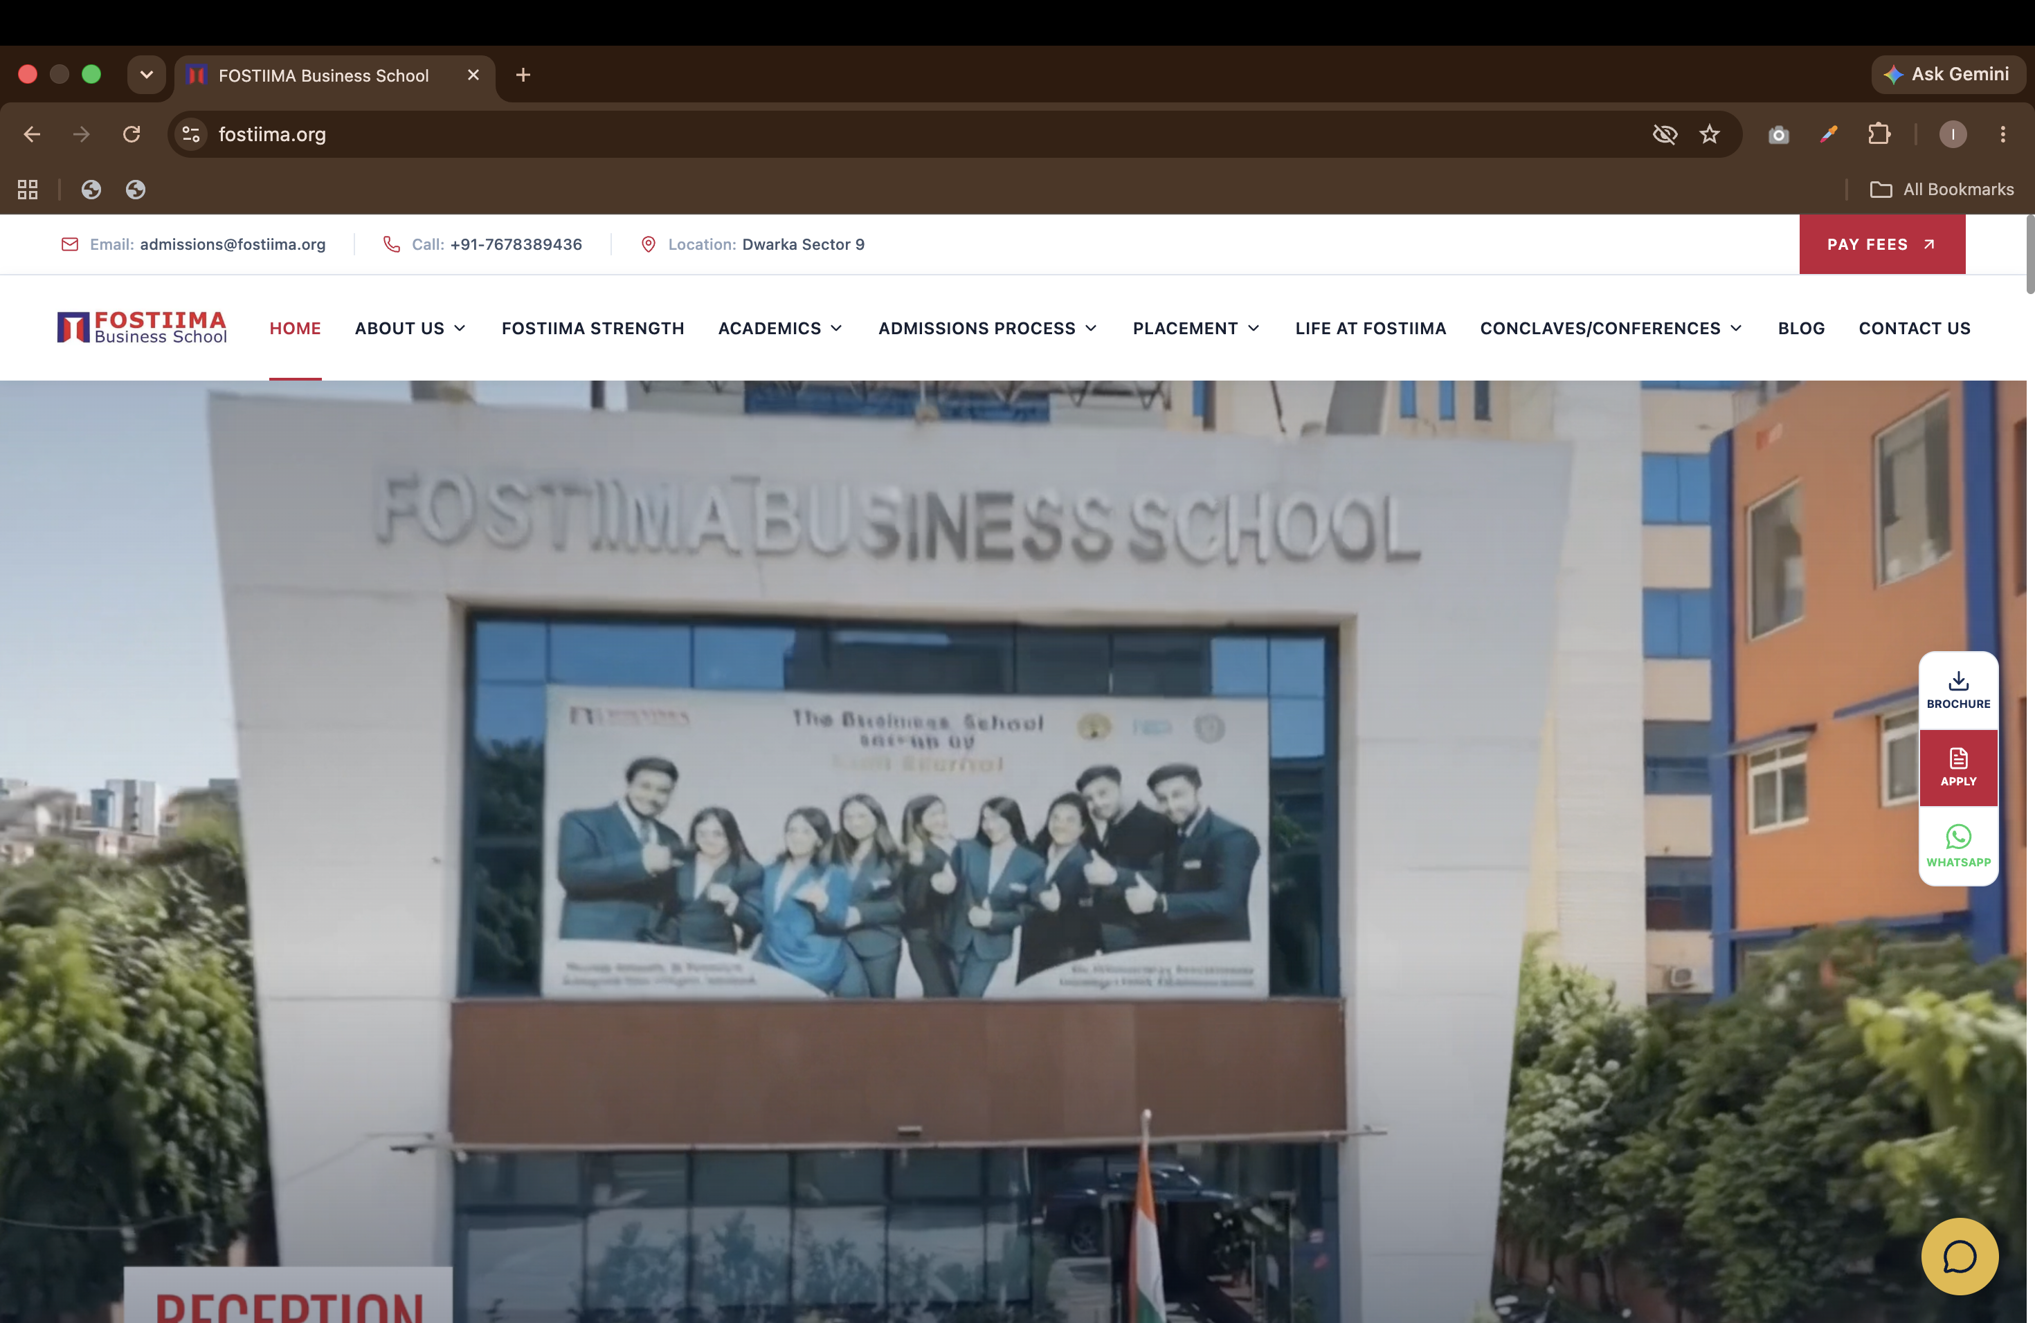Image resolution: width=2035 pixels, height=1323 pixels.
Task: Reload the fostiima.org page
Action: (x=131, y=134)
